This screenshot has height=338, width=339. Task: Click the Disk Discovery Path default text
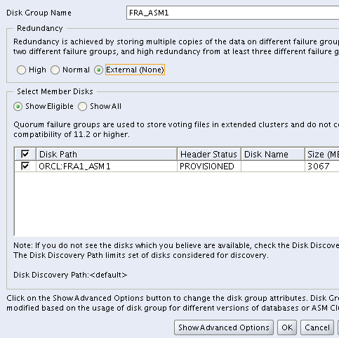[x=70, y=275]
